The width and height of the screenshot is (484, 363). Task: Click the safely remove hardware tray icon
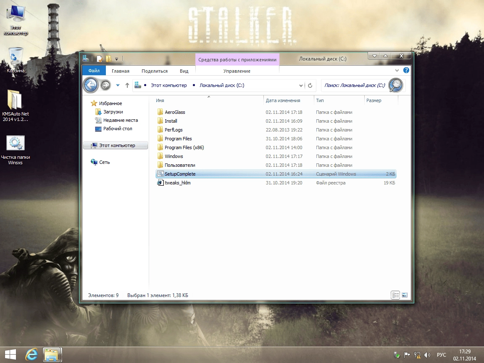click(397, 355)
